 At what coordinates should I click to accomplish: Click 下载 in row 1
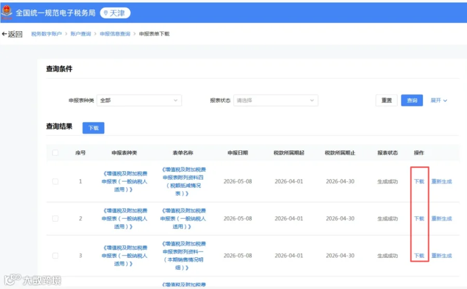click(419, 182)
